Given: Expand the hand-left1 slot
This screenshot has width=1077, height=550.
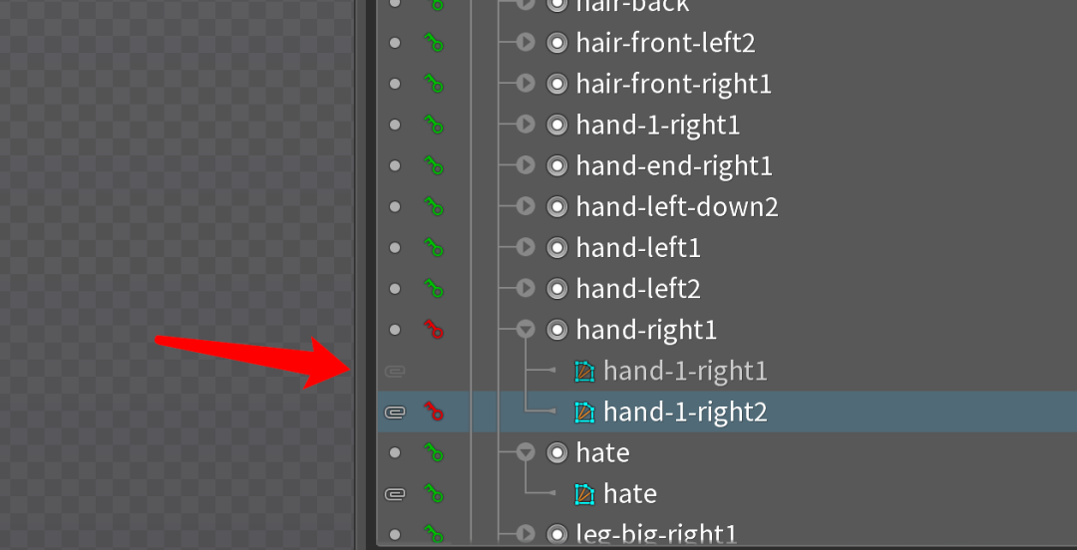Looking at the screenshot, I should 526,247.
